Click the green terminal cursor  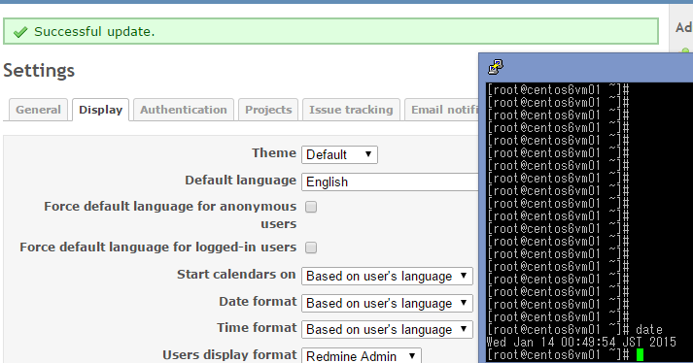(640, 354)
